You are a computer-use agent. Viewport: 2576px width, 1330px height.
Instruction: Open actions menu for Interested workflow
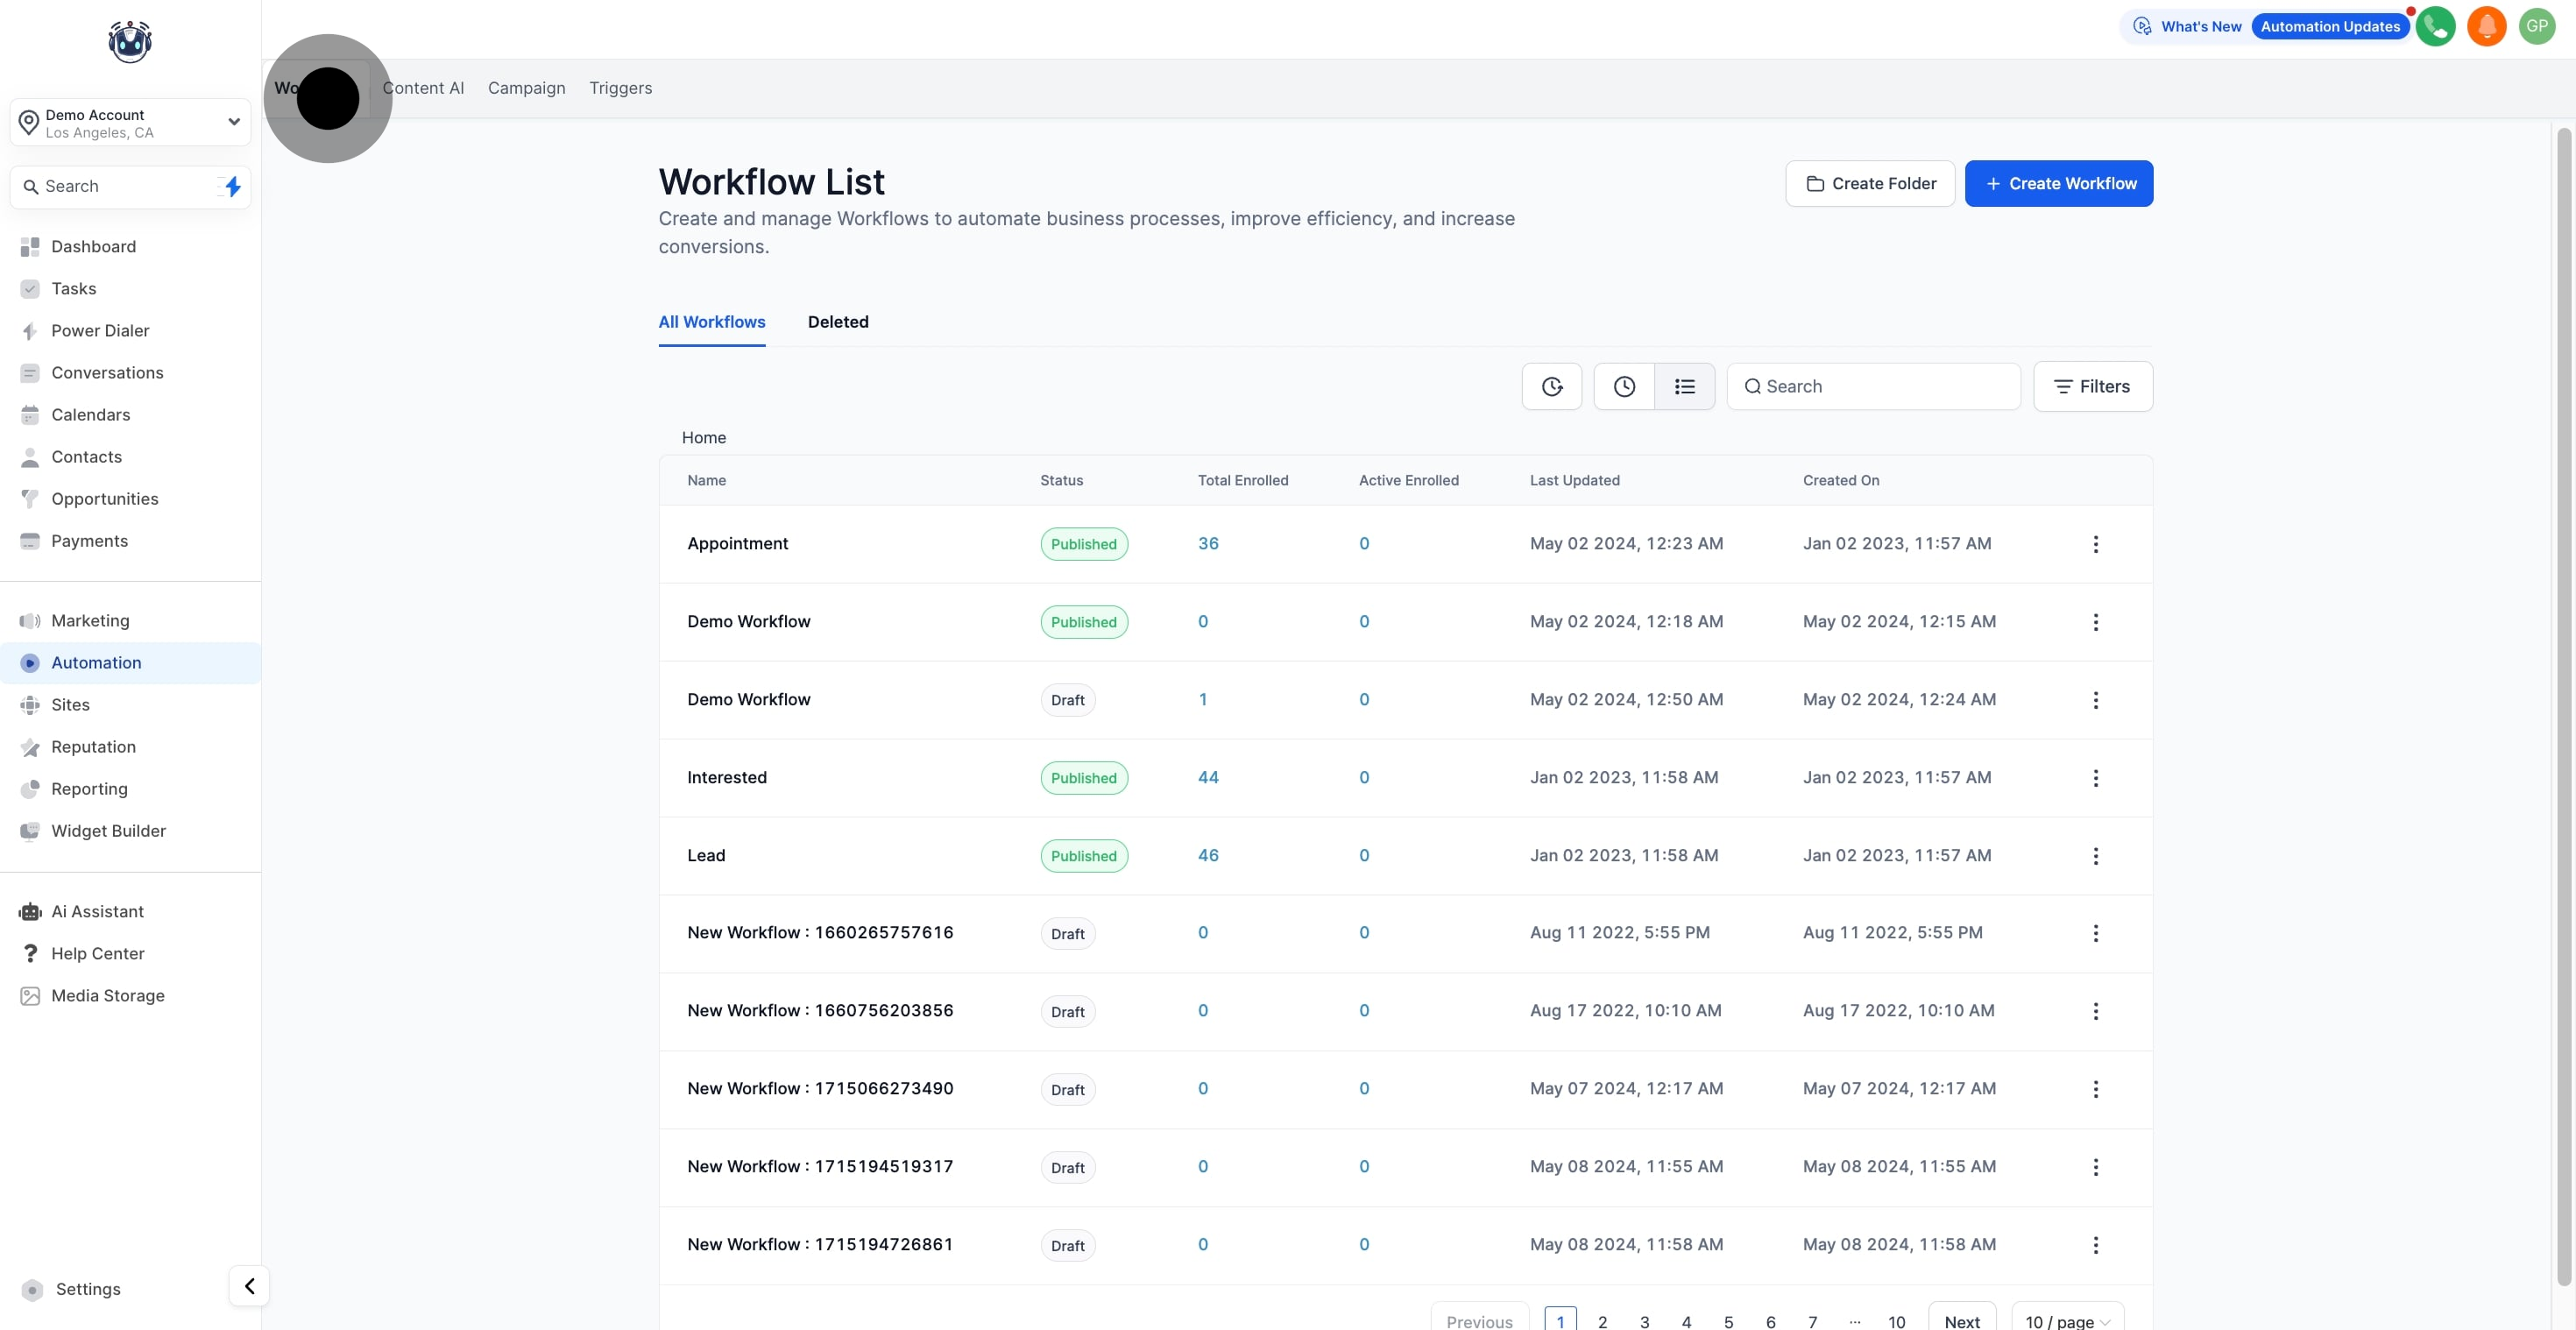click(2095, 778)
